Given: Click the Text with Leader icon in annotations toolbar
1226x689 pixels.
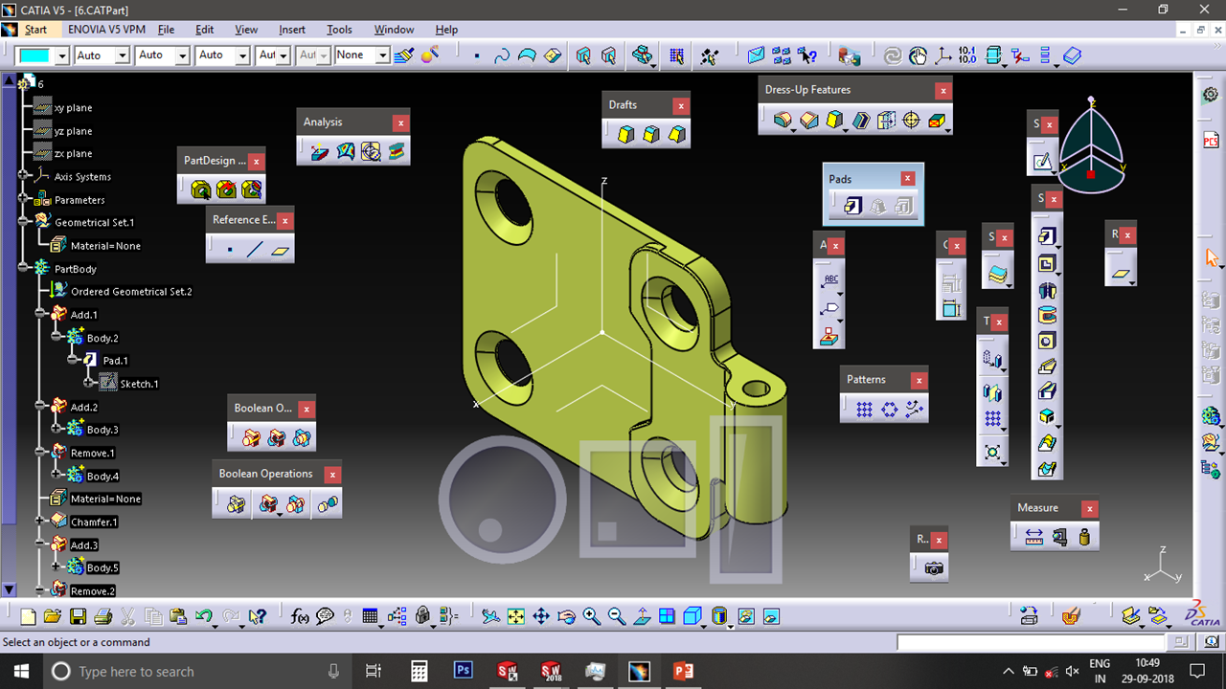Looking at the screenshot, I should click(829, 282).
